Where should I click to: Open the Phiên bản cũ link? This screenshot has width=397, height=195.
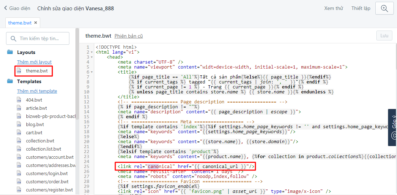pos(128,36)
